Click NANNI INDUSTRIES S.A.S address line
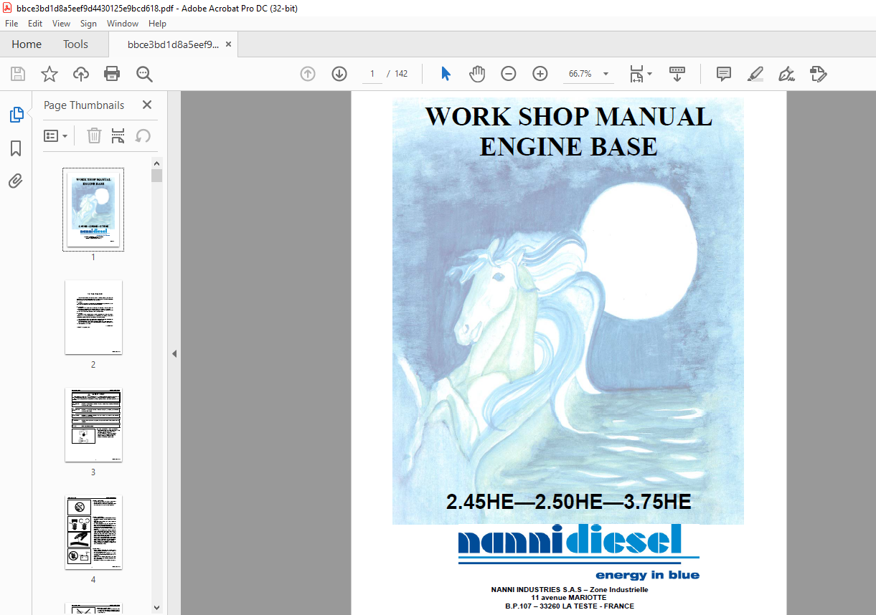 click(570, 590)
